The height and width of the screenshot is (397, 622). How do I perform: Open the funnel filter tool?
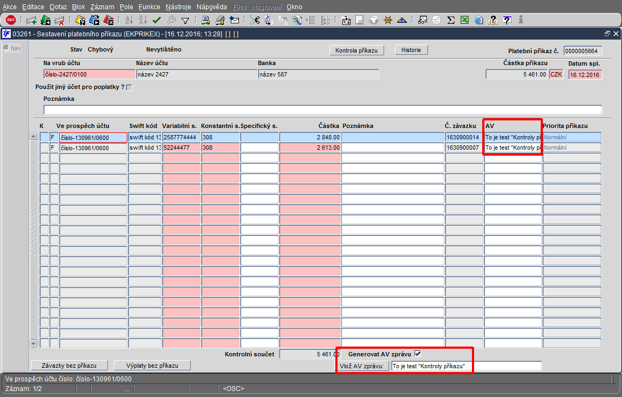(x=185, y=20)
